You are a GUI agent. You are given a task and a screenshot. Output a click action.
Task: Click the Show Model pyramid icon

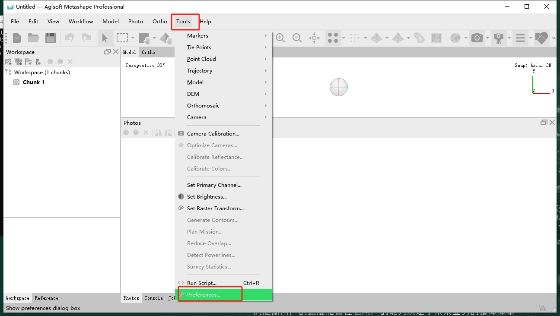point(376,38)
